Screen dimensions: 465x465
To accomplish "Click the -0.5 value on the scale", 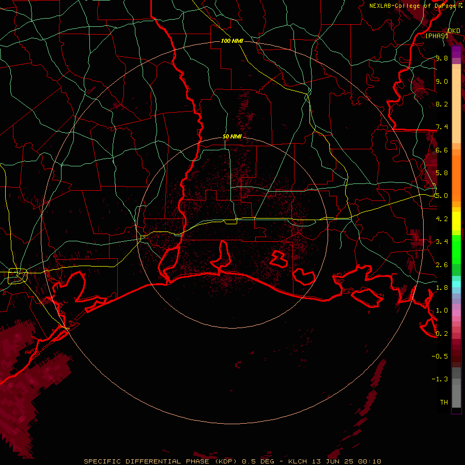I will (x=440, y=357).
